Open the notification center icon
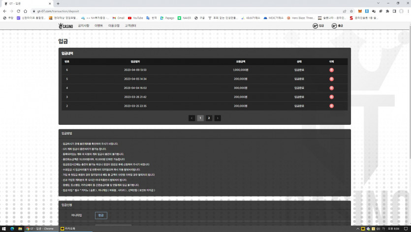 pyautogui.click(x=406, y=229)
